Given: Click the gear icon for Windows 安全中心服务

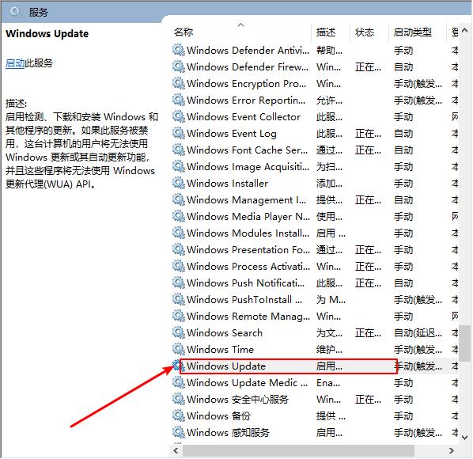Looking at the screenshot, I should point(179,399).
